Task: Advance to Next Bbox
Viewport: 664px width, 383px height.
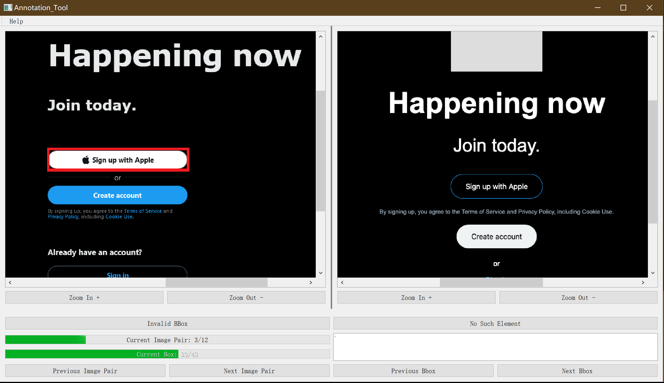Action: pos(577,371)
